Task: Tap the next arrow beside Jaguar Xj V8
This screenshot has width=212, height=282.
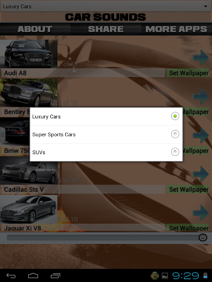Action: (x=201, y=213)
